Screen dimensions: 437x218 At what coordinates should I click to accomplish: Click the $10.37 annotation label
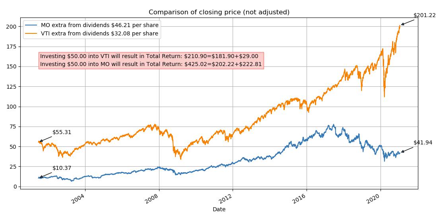click(62, 168)
